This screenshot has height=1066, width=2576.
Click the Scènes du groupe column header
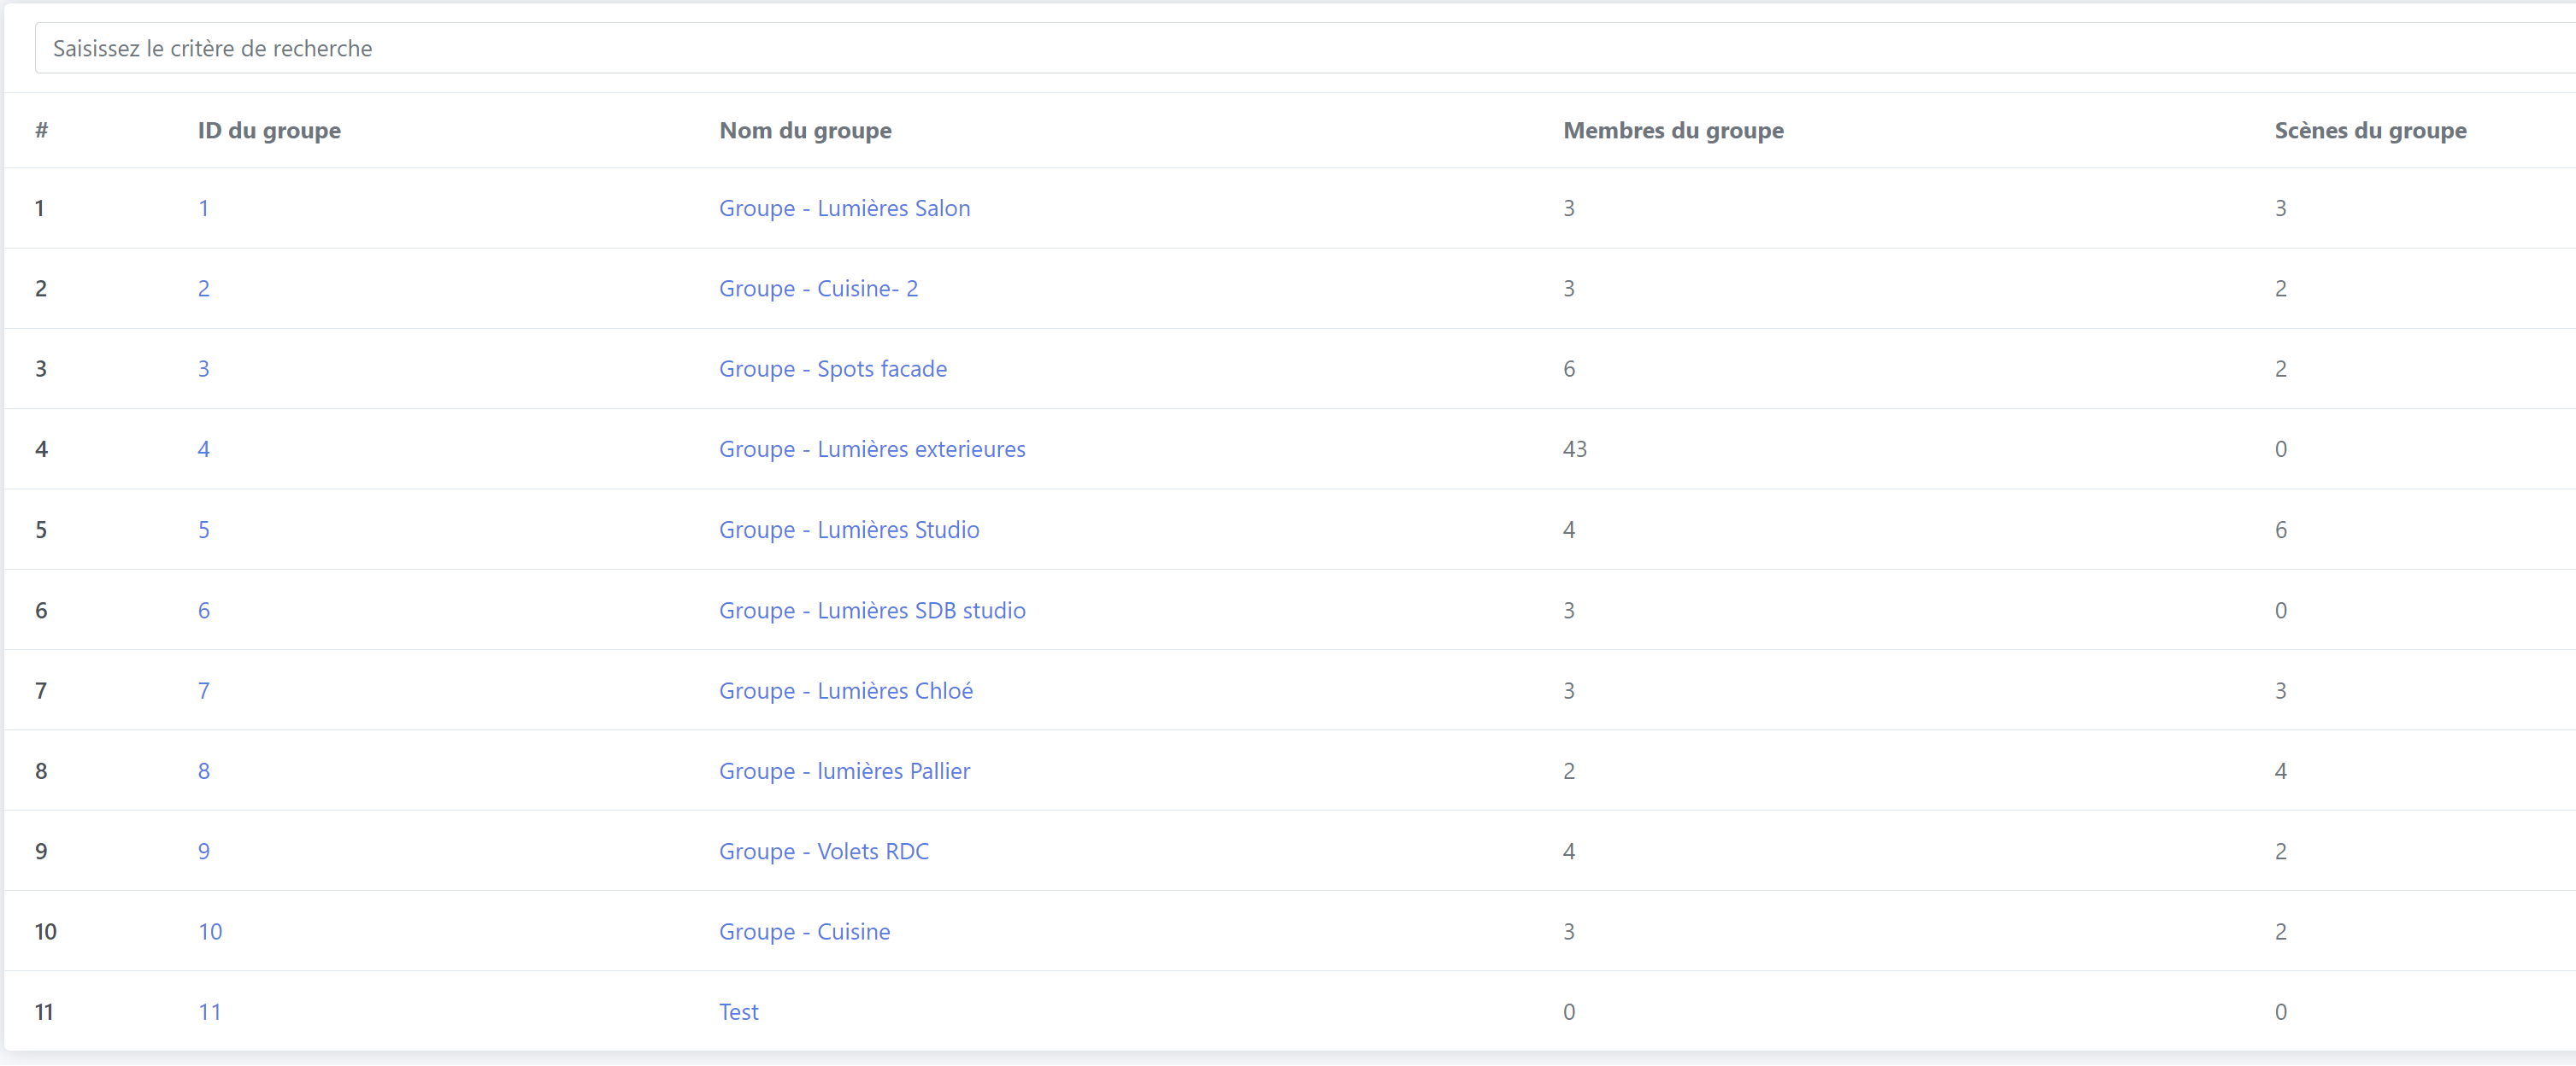point(2369,130)
